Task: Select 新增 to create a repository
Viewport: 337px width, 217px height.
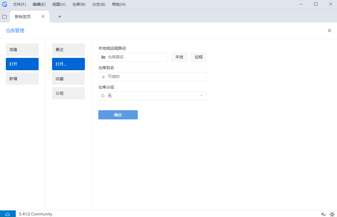Action: click(x=22, y=78)
